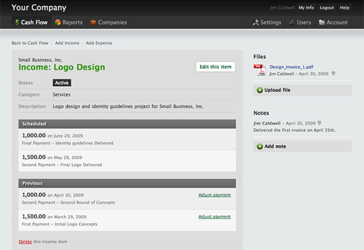Select the Income: Logo Design heading
Viewport: 364px width, 250px height.
[62, 67]
